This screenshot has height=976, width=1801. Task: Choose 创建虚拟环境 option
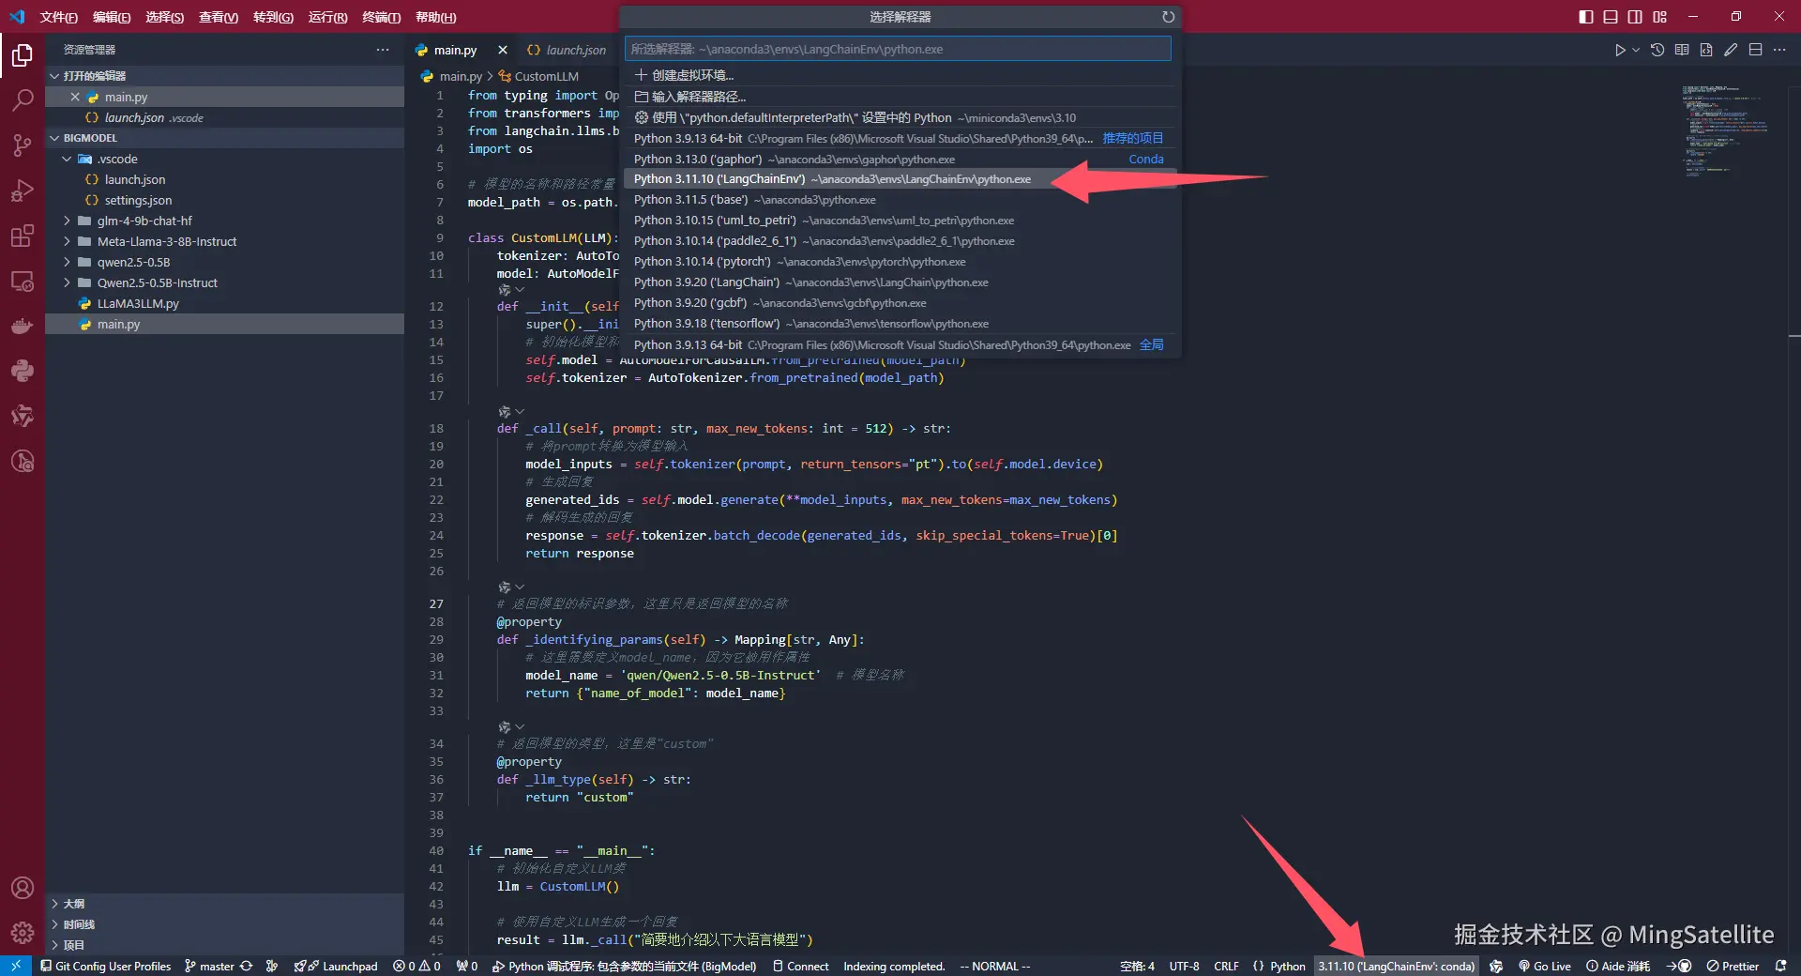coord(900,75)
